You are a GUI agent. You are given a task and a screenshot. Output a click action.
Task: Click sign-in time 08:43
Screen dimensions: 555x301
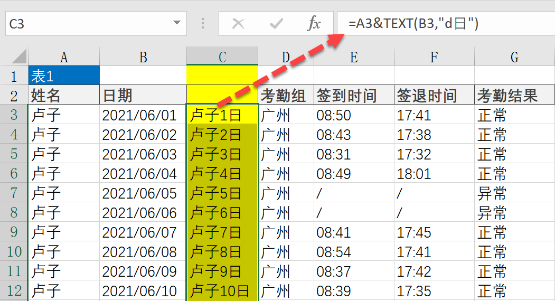point(354,134)
